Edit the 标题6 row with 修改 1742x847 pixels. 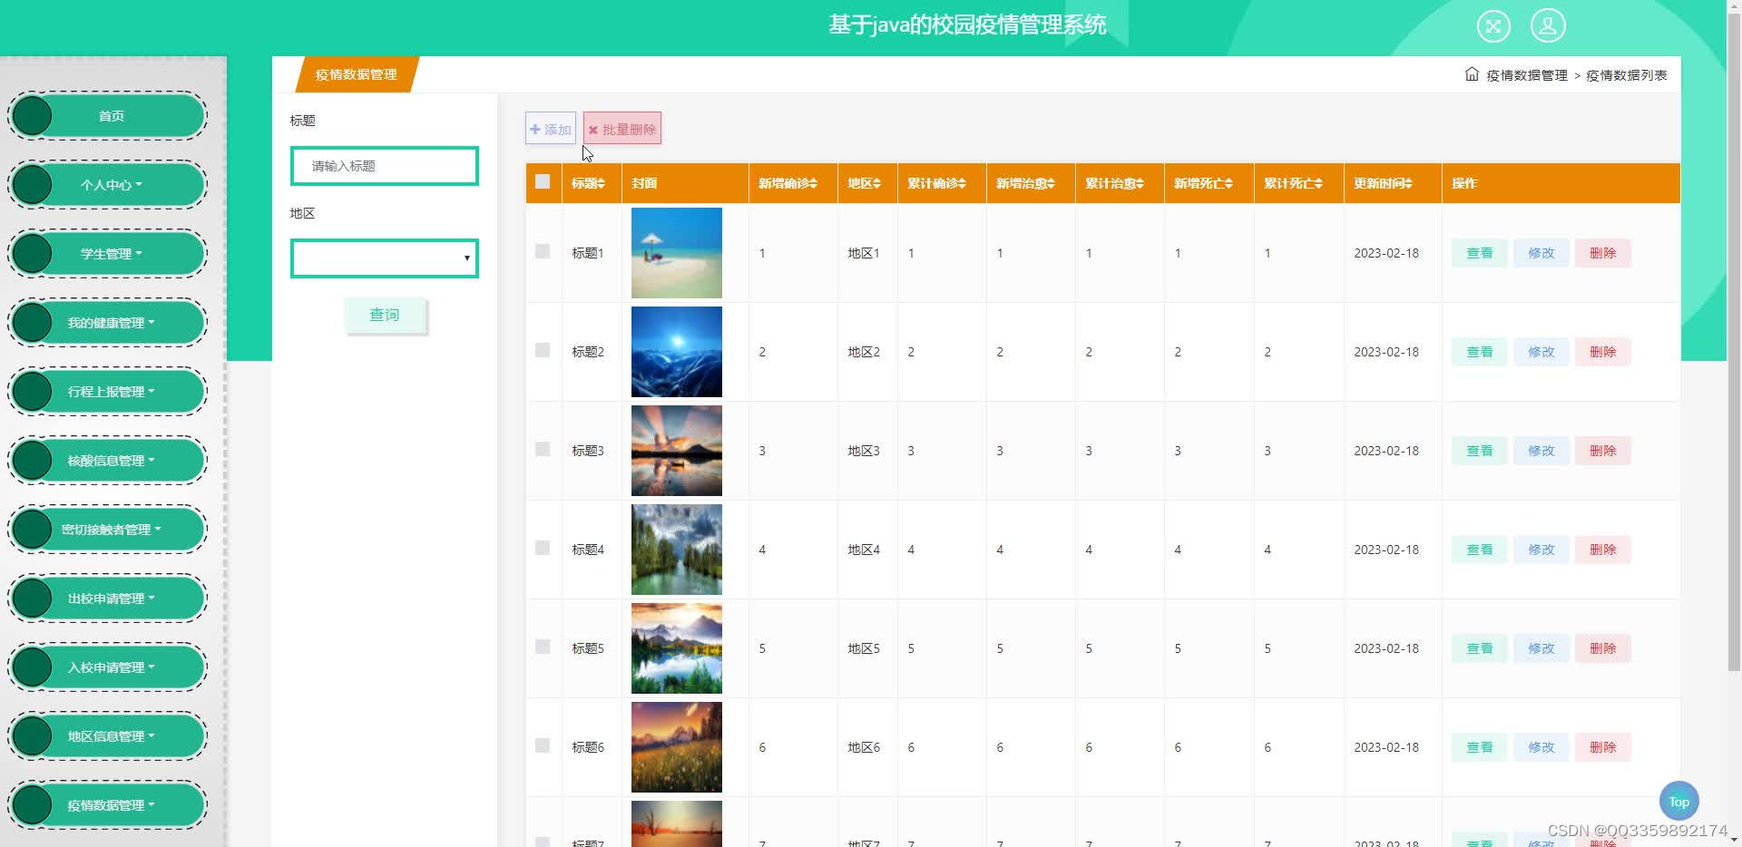pos(1541,747)
